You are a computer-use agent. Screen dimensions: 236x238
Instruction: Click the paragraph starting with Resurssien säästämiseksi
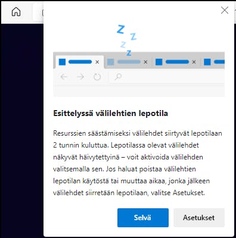(138, 163)
